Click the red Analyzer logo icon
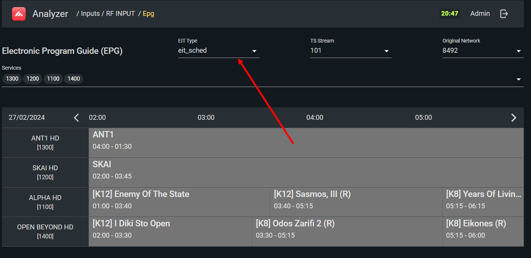This screenshot has width=531, height=258. (19, 14)
